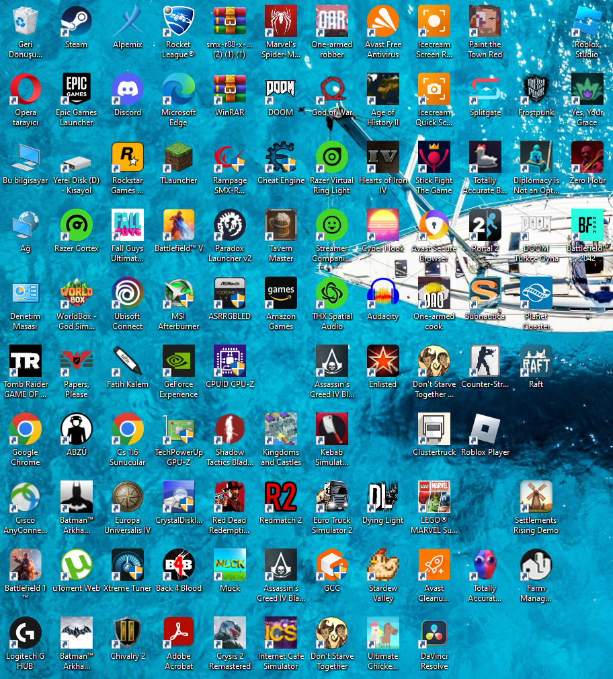Select the Logitech G HUB icon
The height and width of the screenshot is (679, 613).
[x=25, y=633]
